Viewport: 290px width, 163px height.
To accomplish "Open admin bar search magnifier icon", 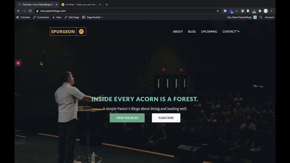I will click(261, 17).
